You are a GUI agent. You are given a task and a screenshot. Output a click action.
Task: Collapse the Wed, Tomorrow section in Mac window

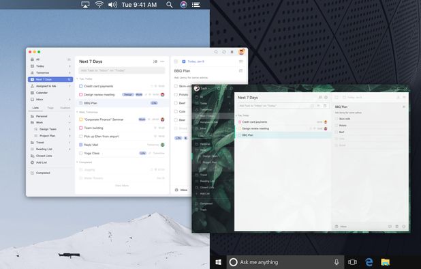tap(78, 112)
